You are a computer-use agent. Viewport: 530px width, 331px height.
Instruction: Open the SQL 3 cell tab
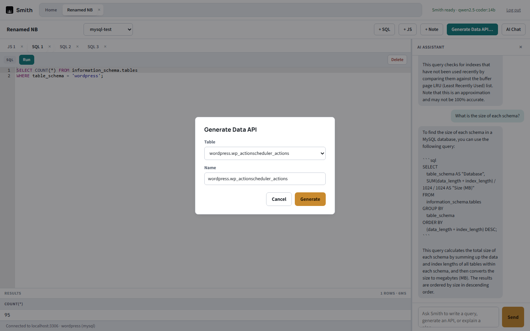tap(93, 47)
